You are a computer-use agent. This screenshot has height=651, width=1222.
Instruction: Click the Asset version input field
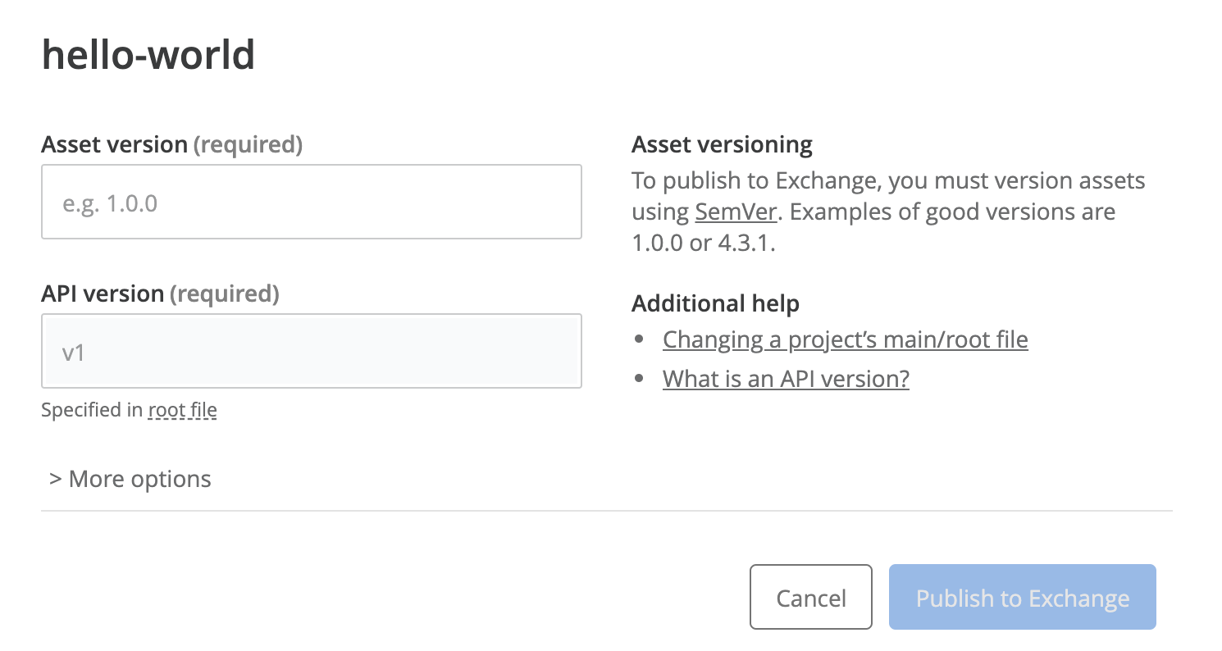(311, 202)
